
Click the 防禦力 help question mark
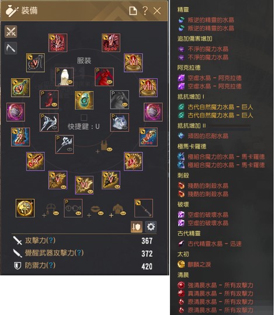pyautogui.click(x=51, y=265)
